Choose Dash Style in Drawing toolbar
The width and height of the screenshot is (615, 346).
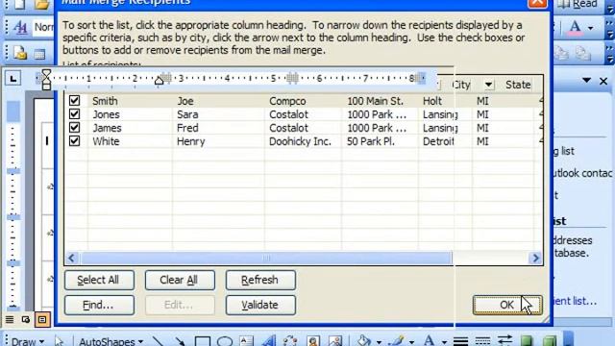tap(482, 341)
